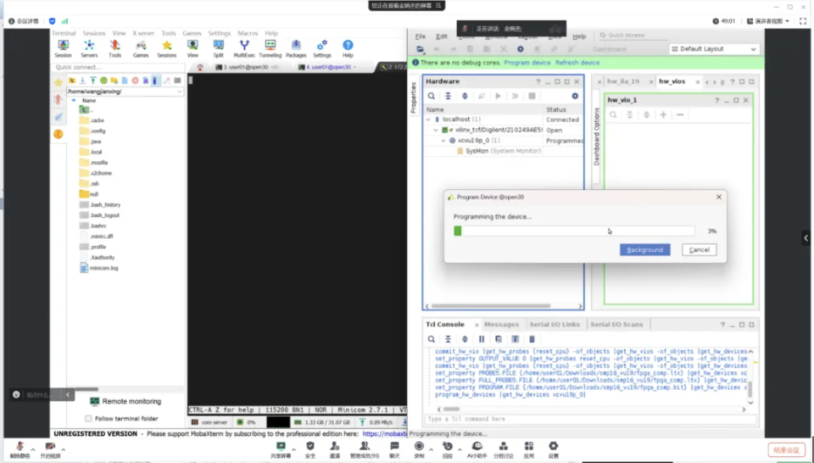The height and width of the screenshot is (463, 814).
Task: Click the Hardware panel stop trigger icon
Action: pos(532,96)
